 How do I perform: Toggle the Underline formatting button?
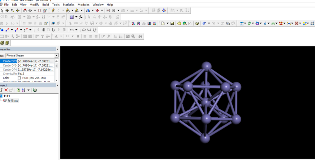click(78, 36)
